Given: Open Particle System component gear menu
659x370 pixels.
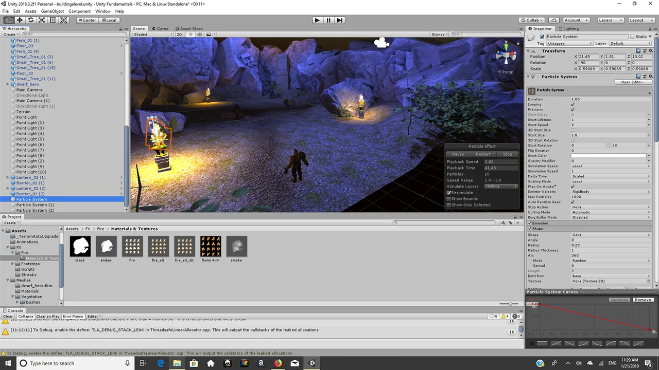Looking at the screenshot, I should coord(650,77).
